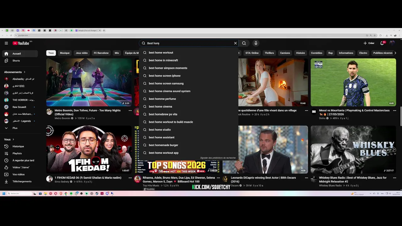The width and height of the screenshot is (402, 226).
Task: Open options for Too Many Nights video
Action: tap(130, 110)
